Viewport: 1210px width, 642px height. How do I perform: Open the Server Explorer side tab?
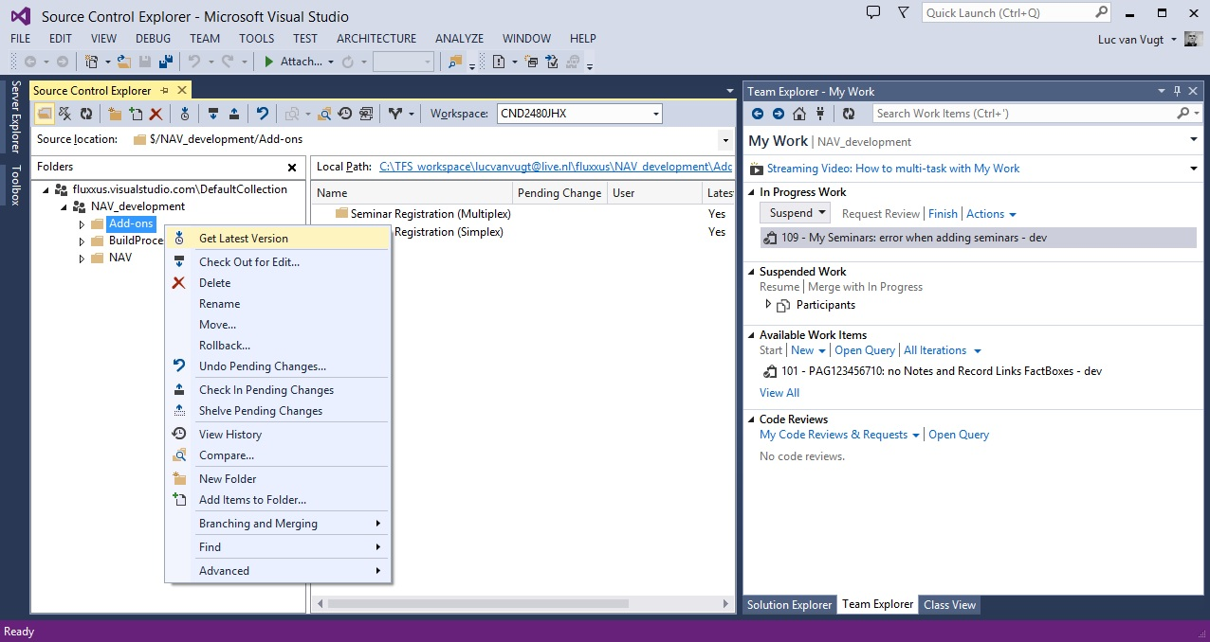15,116
